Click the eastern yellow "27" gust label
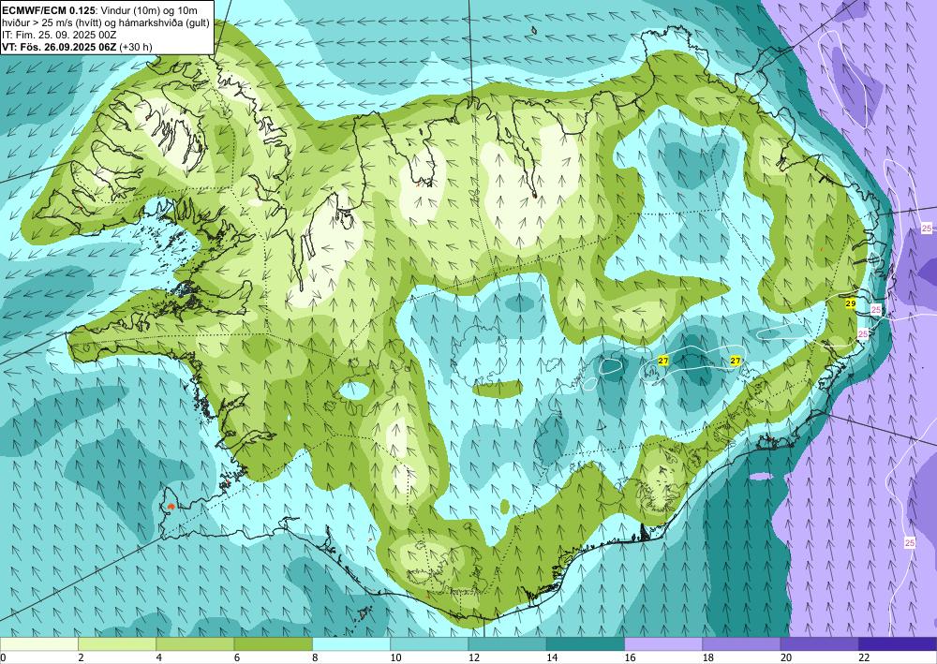 pos(736,361)
